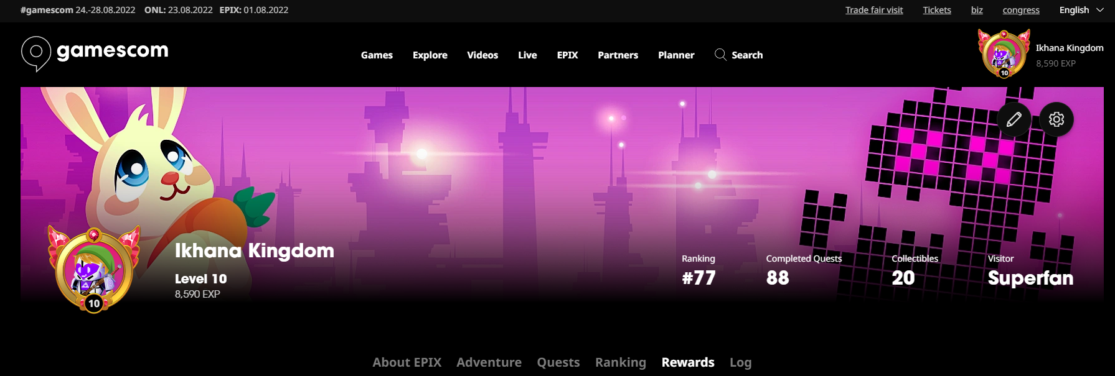Switch to the Quests tab

tap(558, 362)
